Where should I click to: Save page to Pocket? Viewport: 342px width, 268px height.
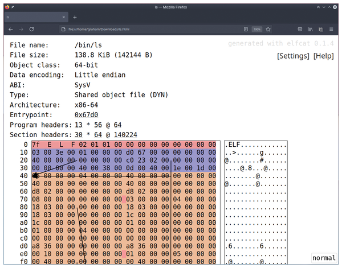click(x=299, y=29)
